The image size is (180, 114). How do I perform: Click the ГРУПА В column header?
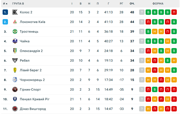click(x=18, y=3)
